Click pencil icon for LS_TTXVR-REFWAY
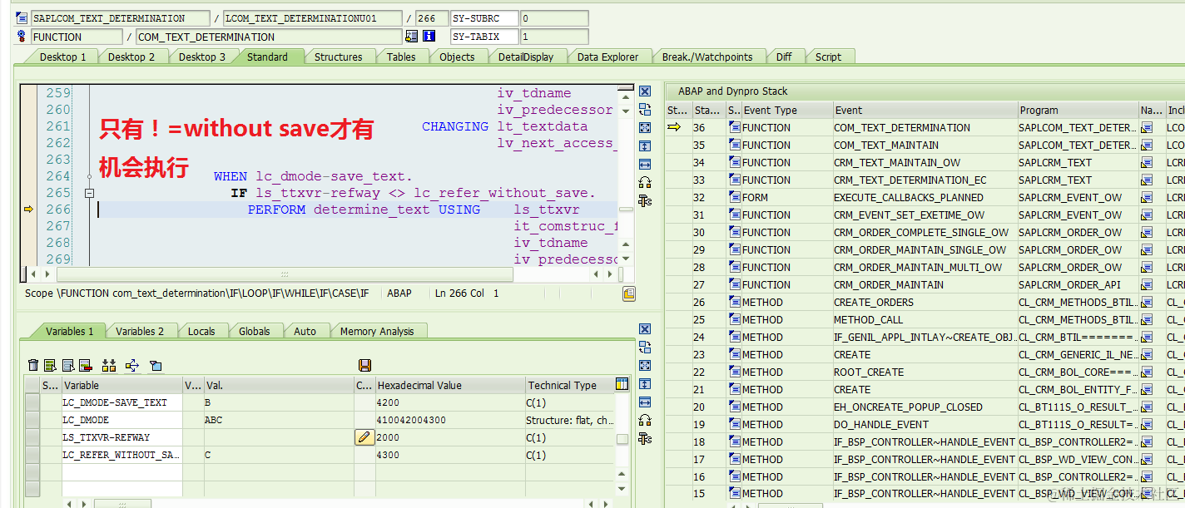The width and height of the screenshot is (1185, 508). 364,437
